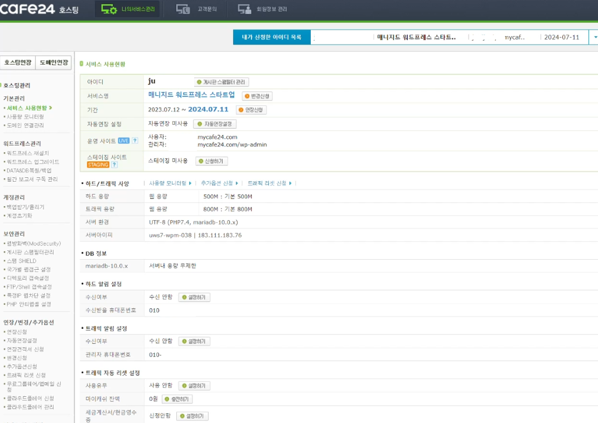Open 클라우드플레어 신청 in sidebar

pos(31,398)
